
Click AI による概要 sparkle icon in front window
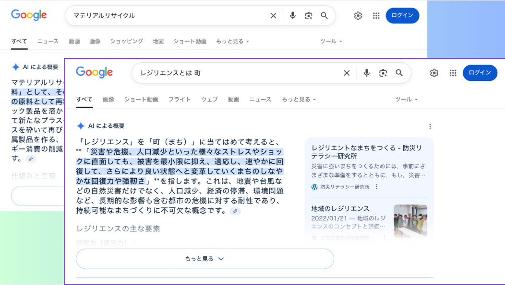pyautogui.click(x=81, y=126)
